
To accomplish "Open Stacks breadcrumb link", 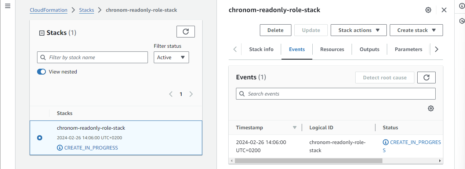I will pos(87,10).
